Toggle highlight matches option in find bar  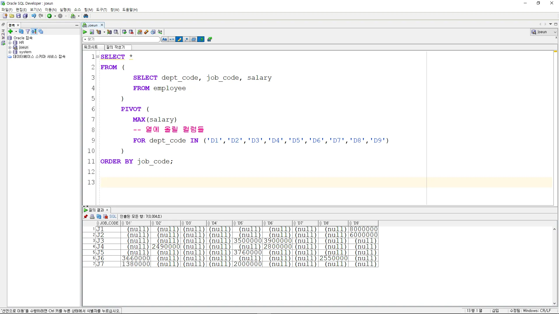pyautogui.click(x=179, y=39)
